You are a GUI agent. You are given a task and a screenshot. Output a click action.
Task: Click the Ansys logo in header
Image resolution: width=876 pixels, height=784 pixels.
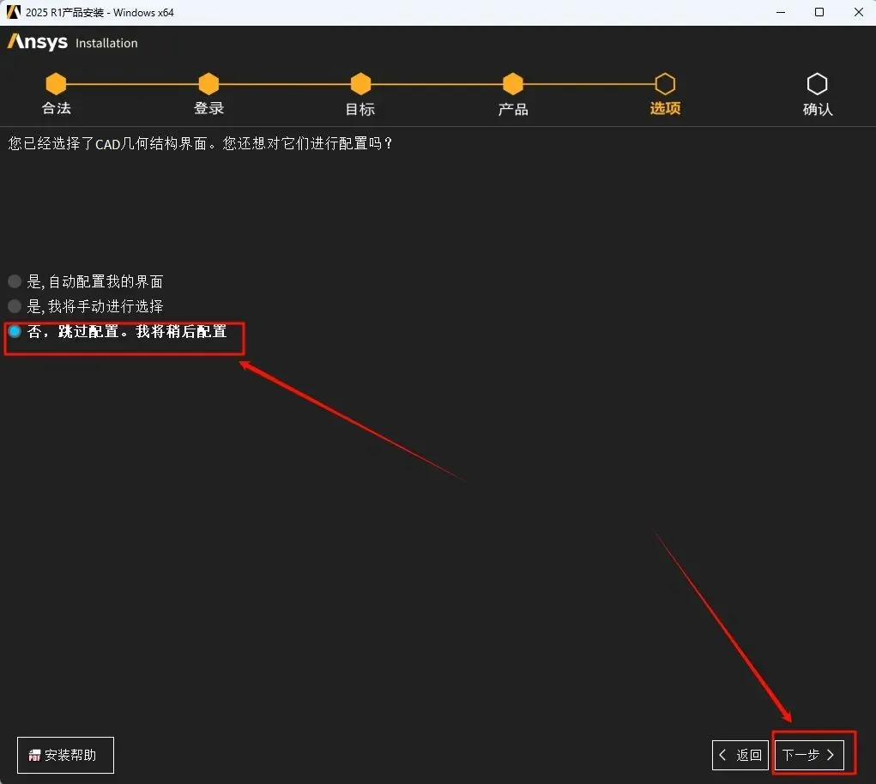[38, 42]
